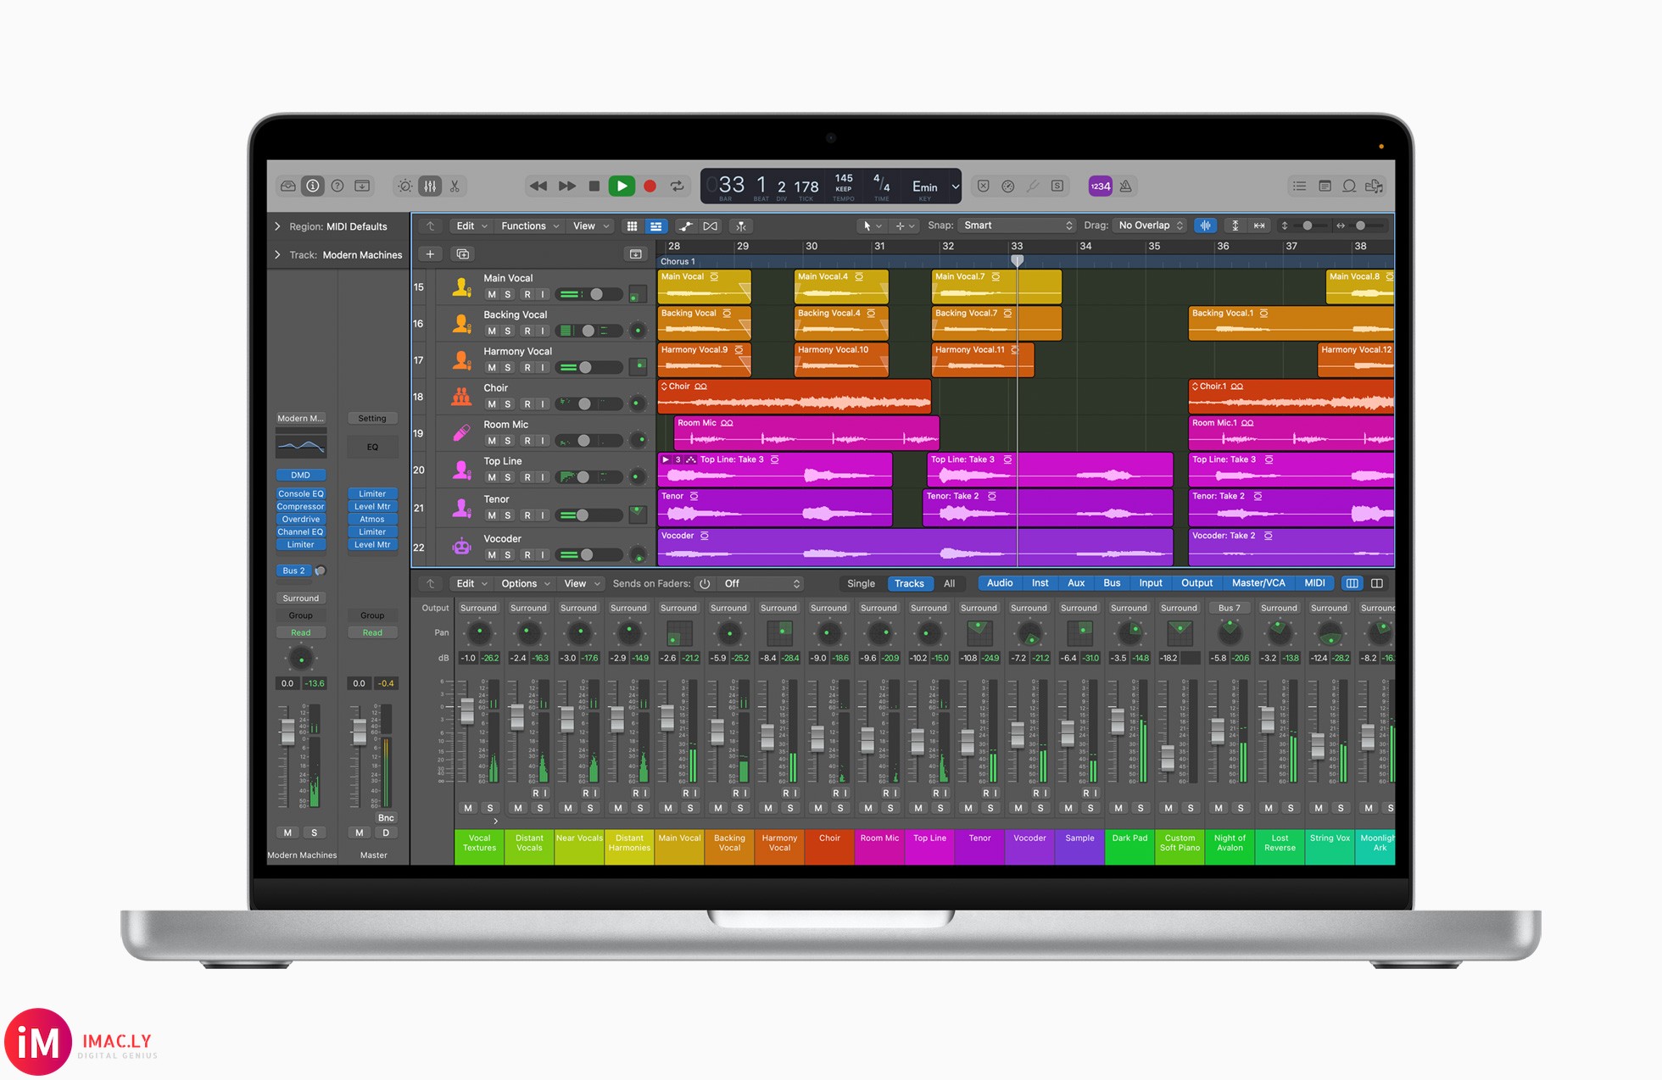Solo the Vocoder track

coord(508,555)
